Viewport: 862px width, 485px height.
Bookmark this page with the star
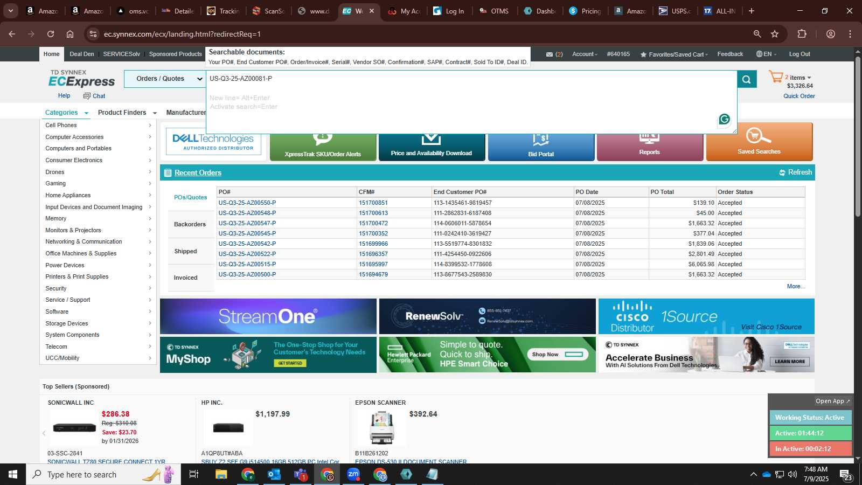[775, 34]
